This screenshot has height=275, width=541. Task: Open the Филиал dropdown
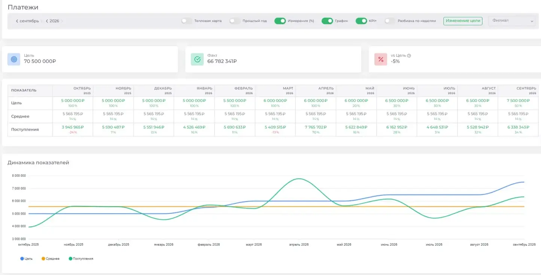point(512,21)
